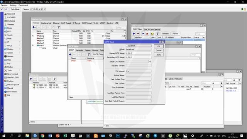Open the Session menu
This screenshot has height=139, width=247.
pyautogui.click(x=4, y=5)
